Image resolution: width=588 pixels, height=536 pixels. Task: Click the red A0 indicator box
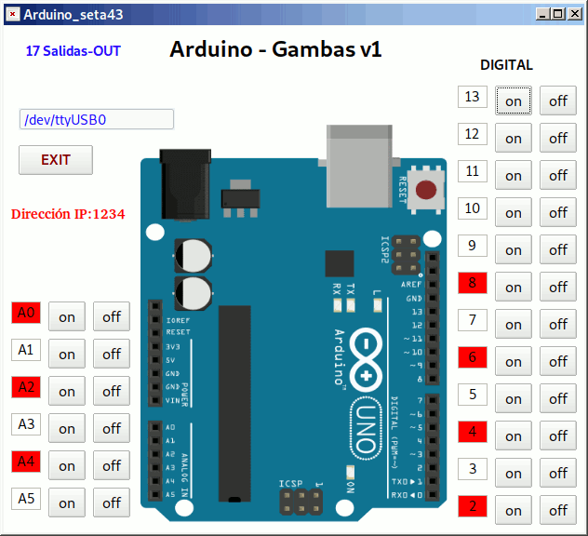(26, 313)
